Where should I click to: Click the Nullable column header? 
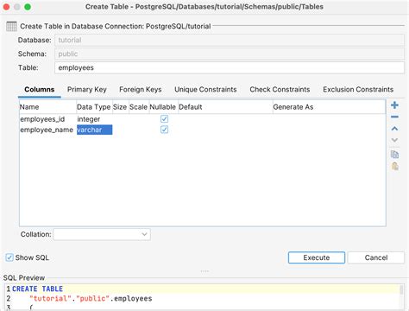[x=163, y=107]
